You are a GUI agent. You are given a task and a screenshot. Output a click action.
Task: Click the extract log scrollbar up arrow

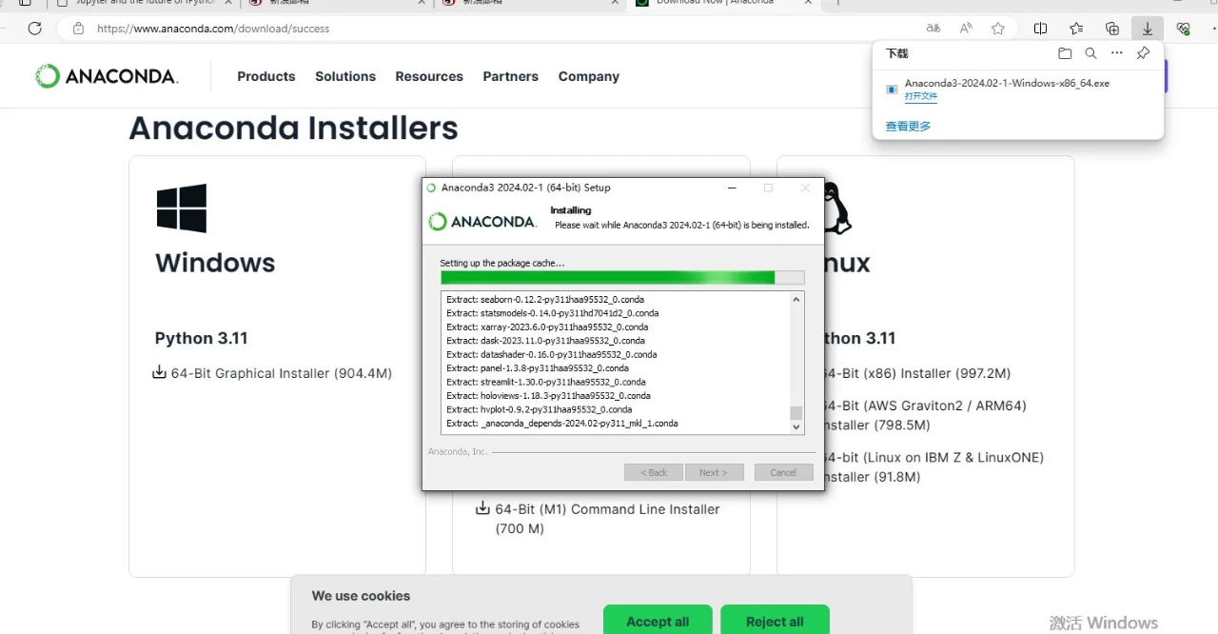pyautogui.click(x=796, y=298)
